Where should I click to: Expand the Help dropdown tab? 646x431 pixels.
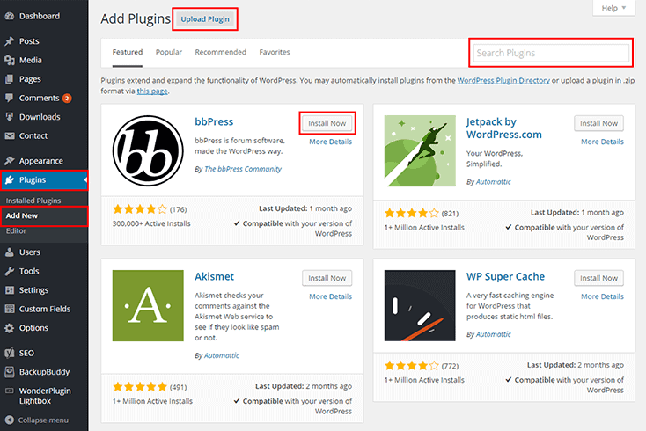coord(613,8)
